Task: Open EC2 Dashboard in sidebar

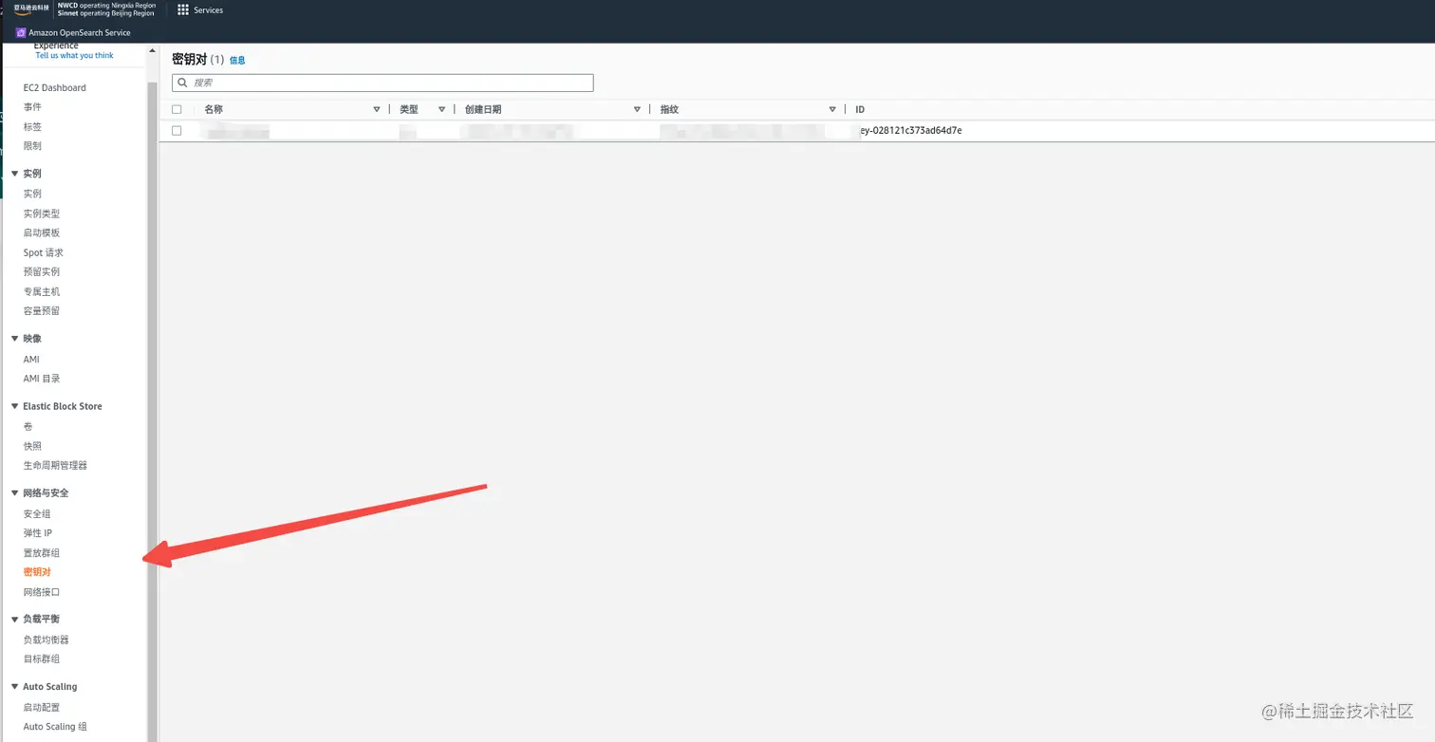Action: 54,87
